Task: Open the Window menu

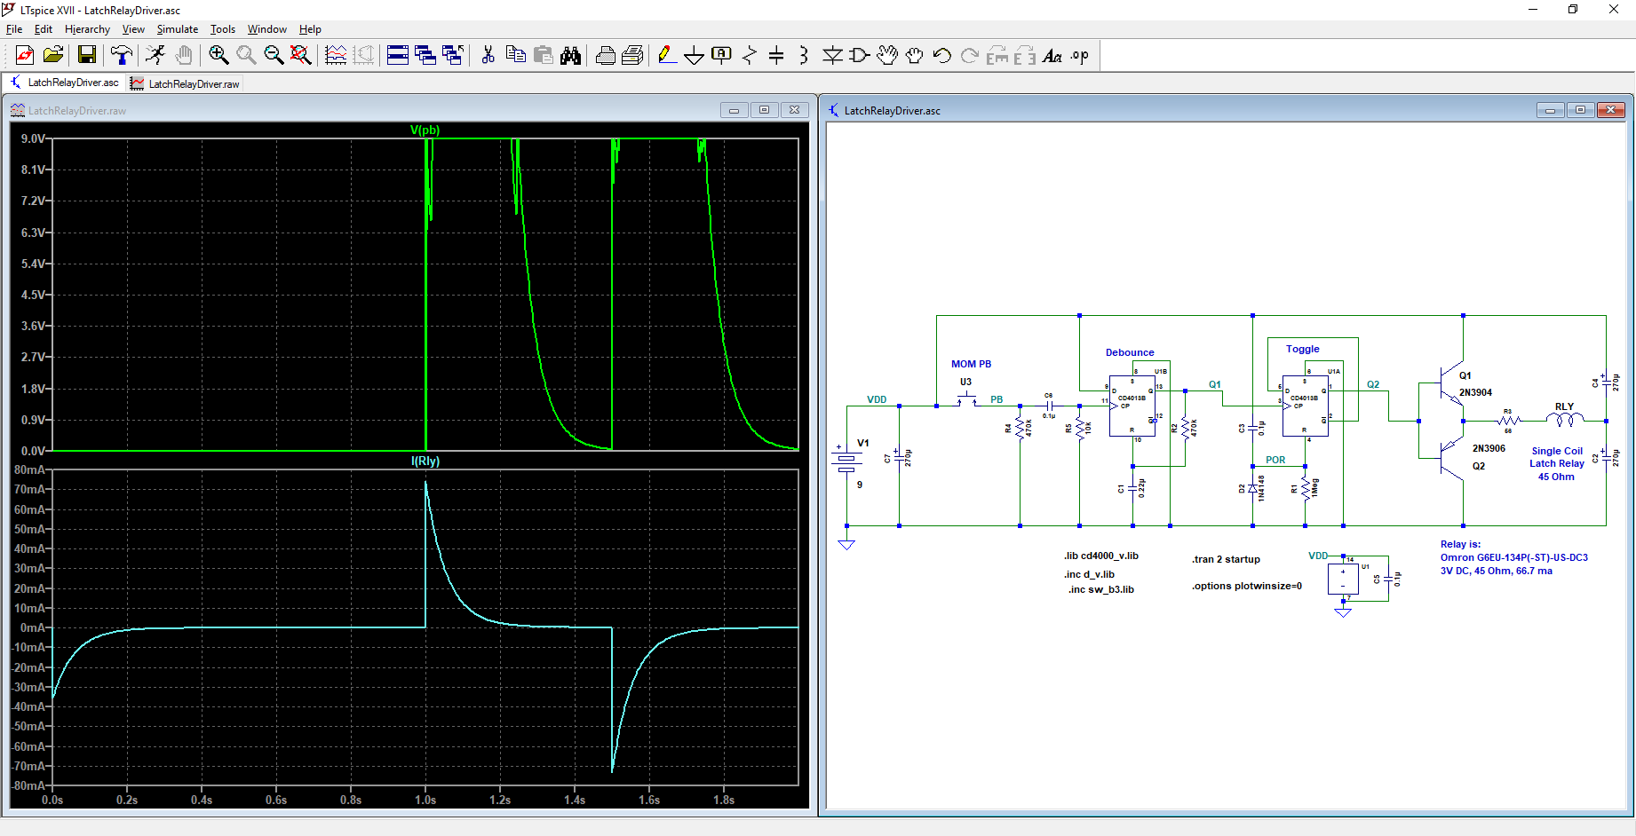Action: [267, 29]
